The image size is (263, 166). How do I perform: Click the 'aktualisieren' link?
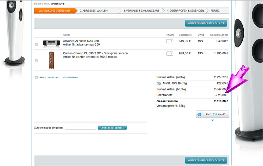(x=71, y=78)
